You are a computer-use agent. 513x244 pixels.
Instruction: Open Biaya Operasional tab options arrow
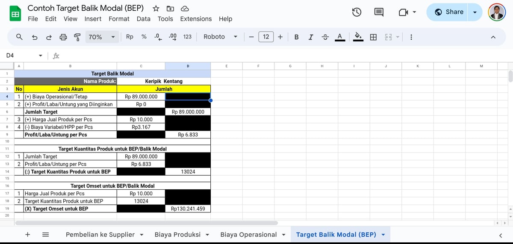click(x=283, y=235)
